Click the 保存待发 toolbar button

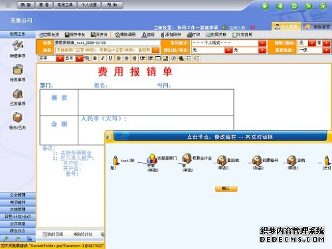[75, 35]
